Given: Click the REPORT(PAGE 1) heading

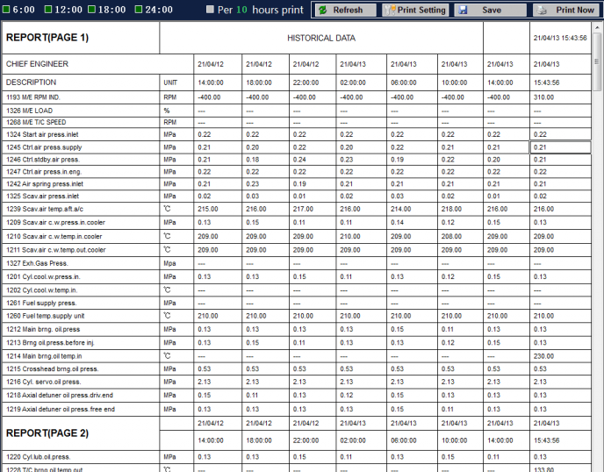Looking at the screenshot, I should coord(47,38).
